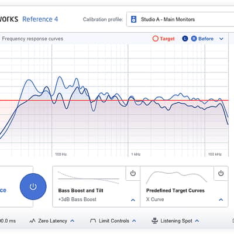Click the Before curve label
This screenshot has width=234, height=234.
(x=206, y=39)
